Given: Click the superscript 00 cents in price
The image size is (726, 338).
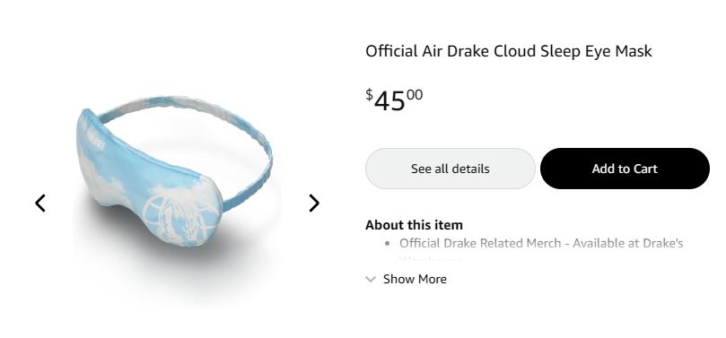Looking at the screenshot, I should tap(415, 95).
